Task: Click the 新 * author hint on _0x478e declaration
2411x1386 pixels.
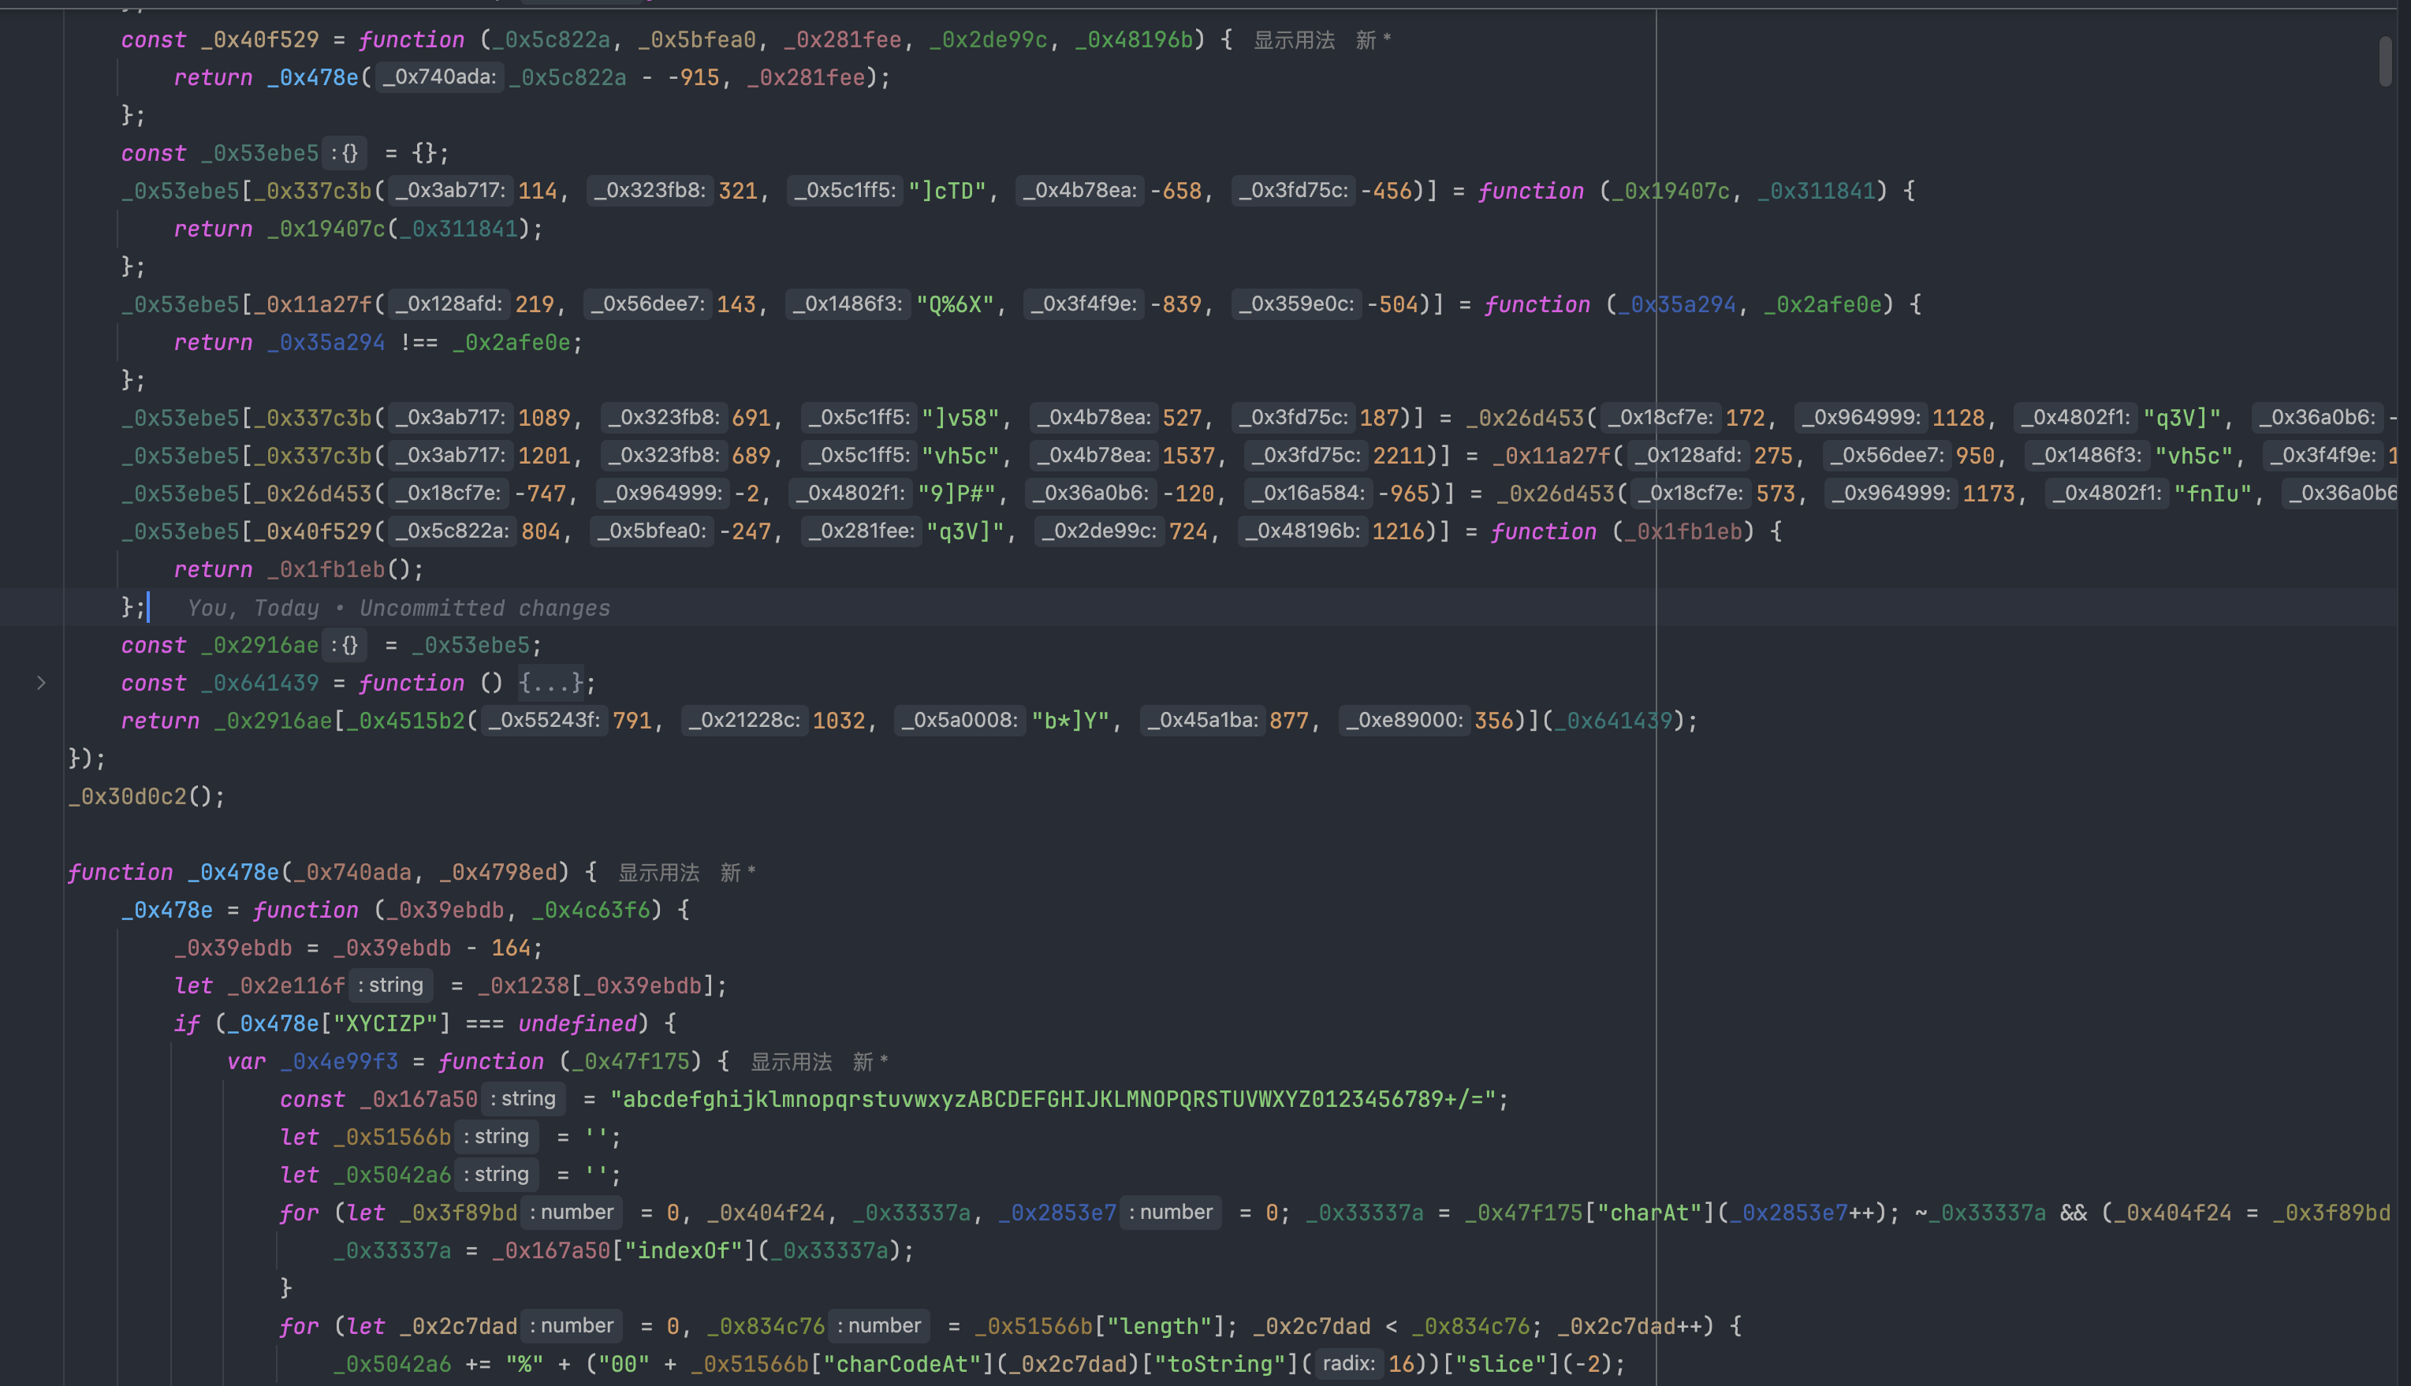Action: [x=736, y=872]
